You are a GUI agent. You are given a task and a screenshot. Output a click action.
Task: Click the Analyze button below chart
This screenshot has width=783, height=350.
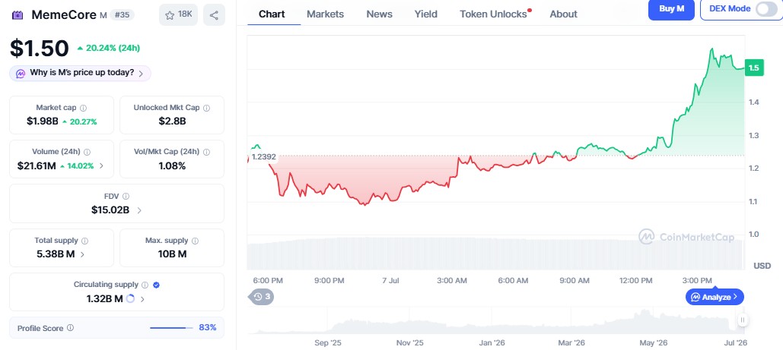(x=715, y=297)
